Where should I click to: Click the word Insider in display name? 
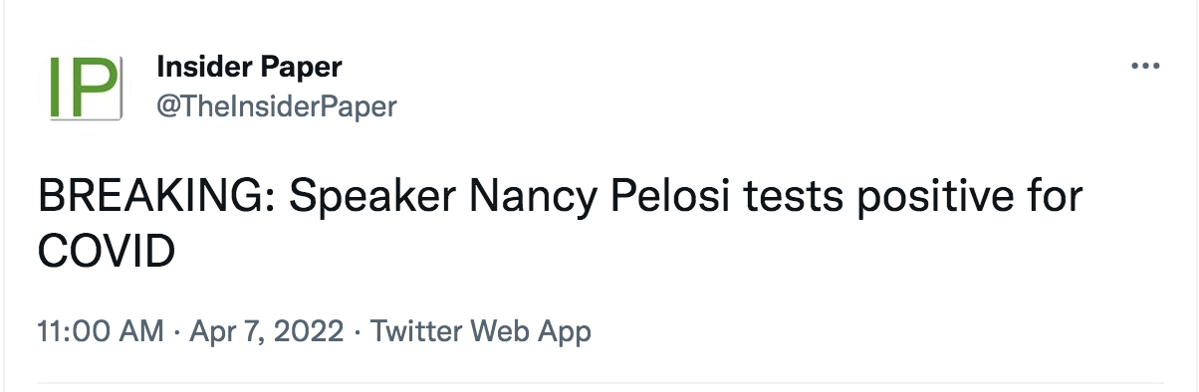pyautogui.click(x=204, y=67)
